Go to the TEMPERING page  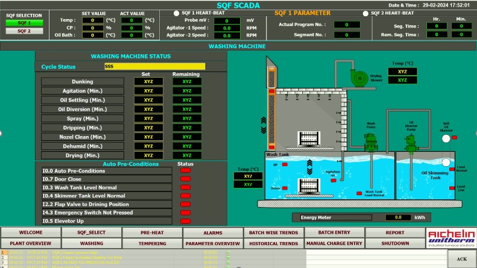click(x=152, y=243)
